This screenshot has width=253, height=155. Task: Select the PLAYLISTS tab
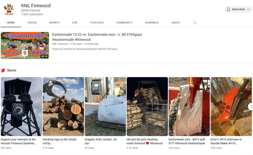coord(97,23)
